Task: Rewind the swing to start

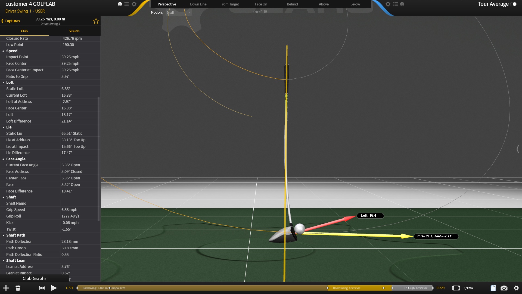Action: (x=42, y=288)
